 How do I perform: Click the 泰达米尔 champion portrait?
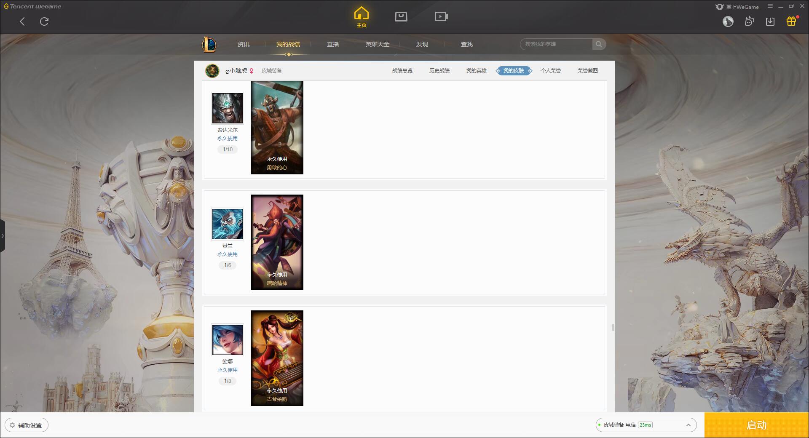click(228, 108)
